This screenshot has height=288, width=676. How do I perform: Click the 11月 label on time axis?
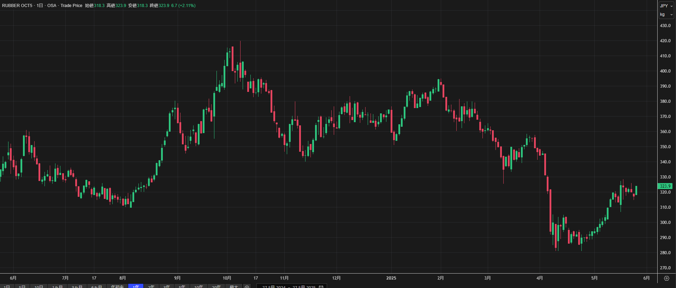click(x=284, y=278)
